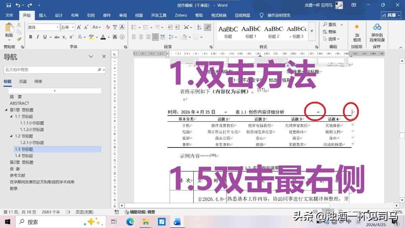This screenshot has width=405, height=228.
Task: Increase paragraph indent
Action: point(178,27)
